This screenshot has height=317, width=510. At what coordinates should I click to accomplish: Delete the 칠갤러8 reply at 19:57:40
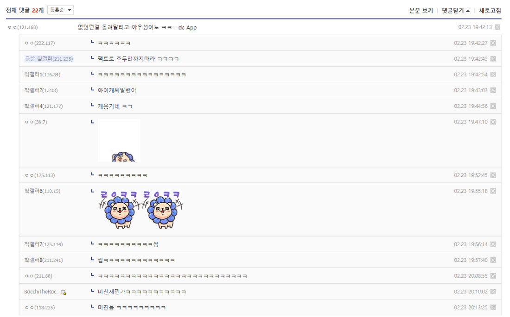[493, 260]
